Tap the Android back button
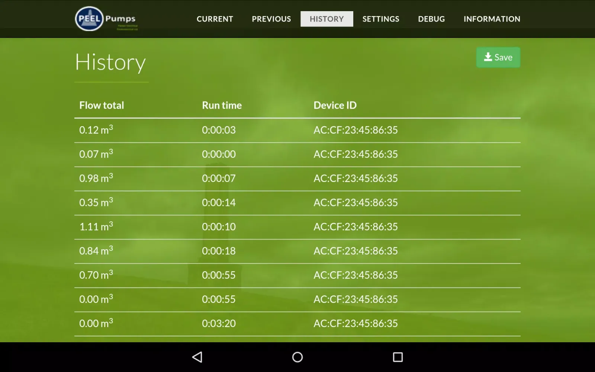This screenshot has height=372, width=595. click(x=197, y=357)
